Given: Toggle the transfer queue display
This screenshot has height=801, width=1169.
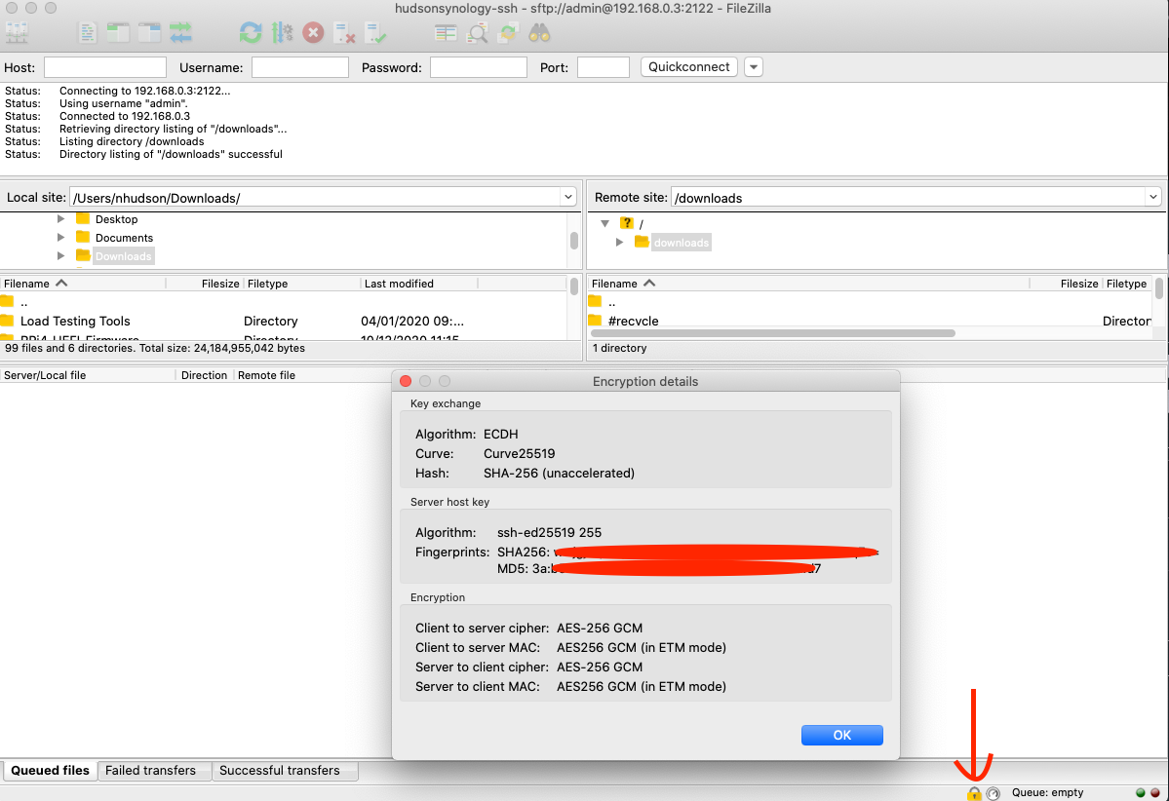Looking at the screenshot, I should [x=180, y=33].
